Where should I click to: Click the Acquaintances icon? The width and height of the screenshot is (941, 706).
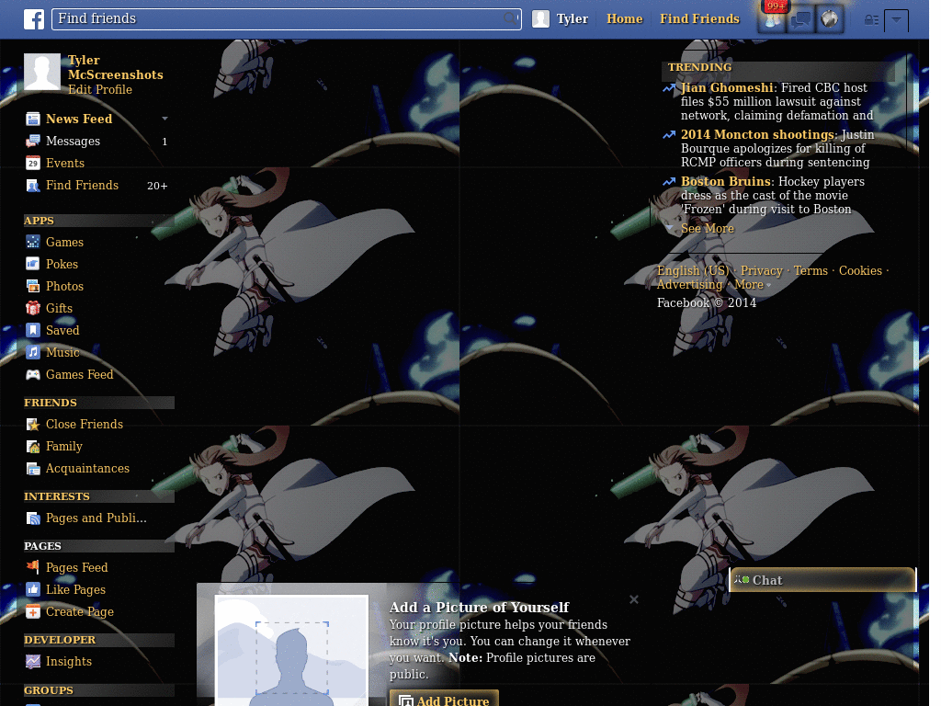coord(33,468)
